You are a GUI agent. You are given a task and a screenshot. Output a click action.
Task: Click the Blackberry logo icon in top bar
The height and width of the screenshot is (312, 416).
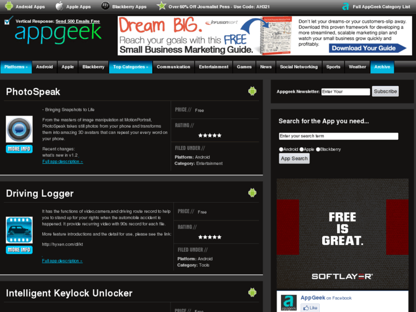[x=105, y=6]
